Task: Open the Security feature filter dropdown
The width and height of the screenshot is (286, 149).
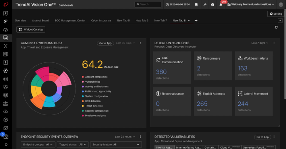Action: (x=116, y=145)
